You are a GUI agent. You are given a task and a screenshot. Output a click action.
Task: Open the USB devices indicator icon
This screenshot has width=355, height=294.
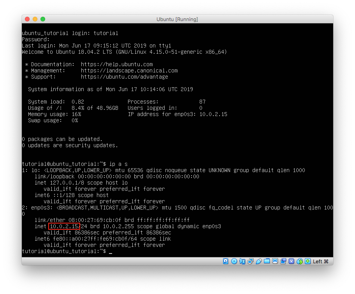click(258, 261)
